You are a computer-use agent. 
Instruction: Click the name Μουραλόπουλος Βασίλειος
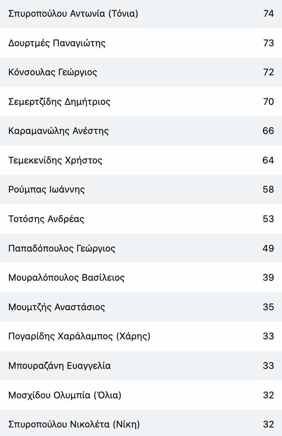click(x=66, y=278)
